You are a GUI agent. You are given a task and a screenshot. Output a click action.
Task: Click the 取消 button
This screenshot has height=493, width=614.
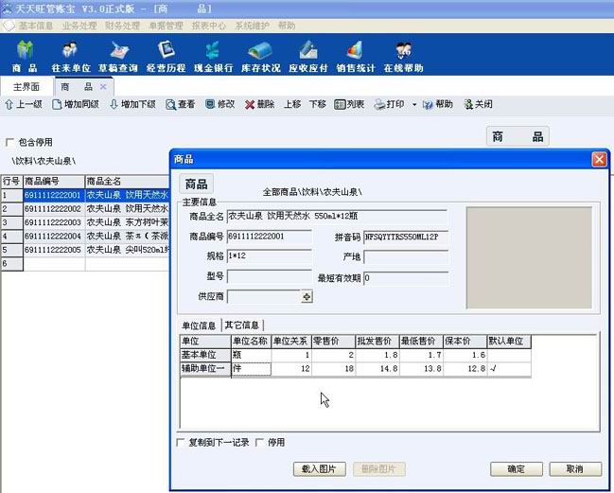(575, 469)
